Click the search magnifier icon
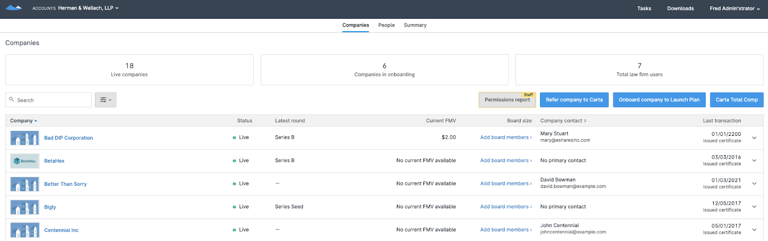768x241 pixels. [x=12, y=99]
